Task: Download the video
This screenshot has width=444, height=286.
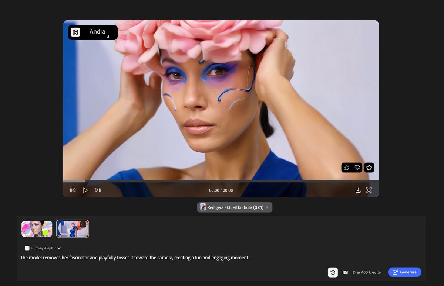Action: 358,190
